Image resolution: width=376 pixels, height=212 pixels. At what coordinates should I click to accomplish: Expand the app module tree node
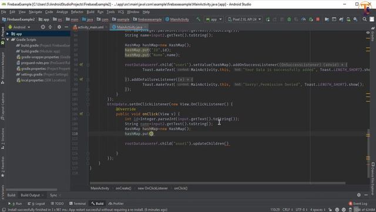point(8,34)
